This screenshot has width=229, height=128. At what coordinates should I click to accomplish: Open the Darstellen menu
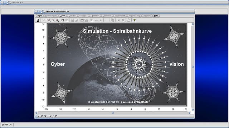107,16
